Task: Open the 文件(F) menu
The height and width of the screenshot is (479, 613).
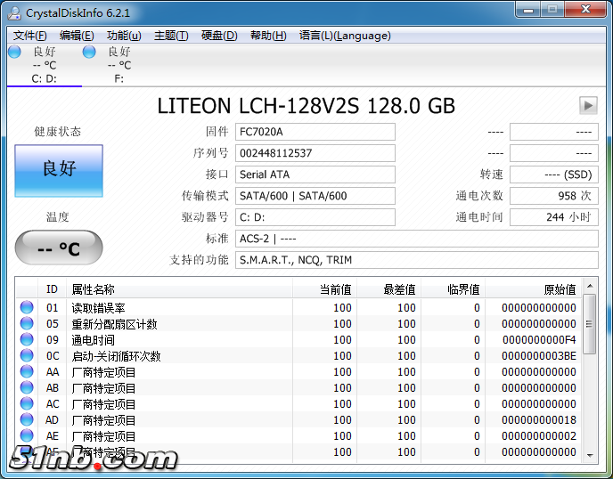Action: [30, 36]
